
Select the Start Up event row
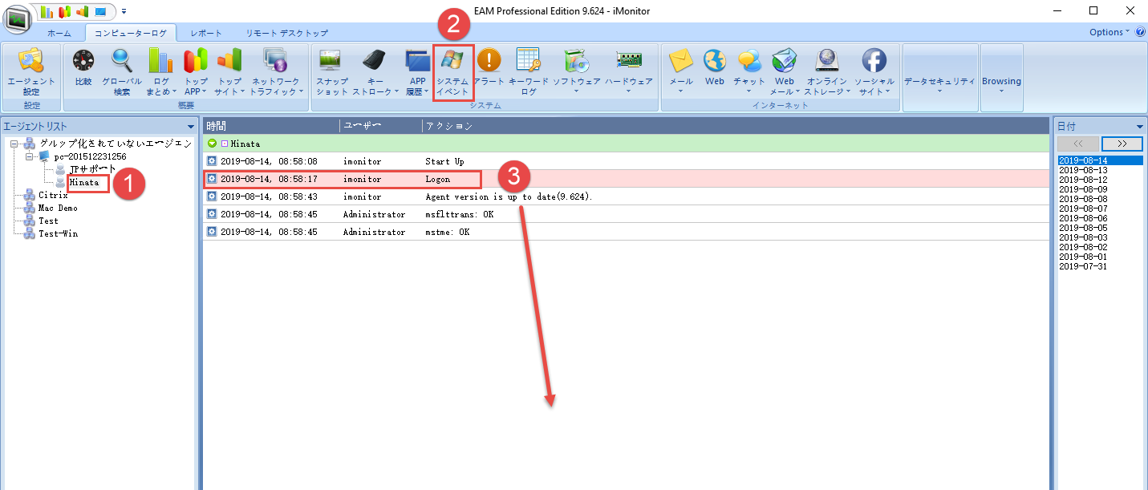[x=444, y=161]
